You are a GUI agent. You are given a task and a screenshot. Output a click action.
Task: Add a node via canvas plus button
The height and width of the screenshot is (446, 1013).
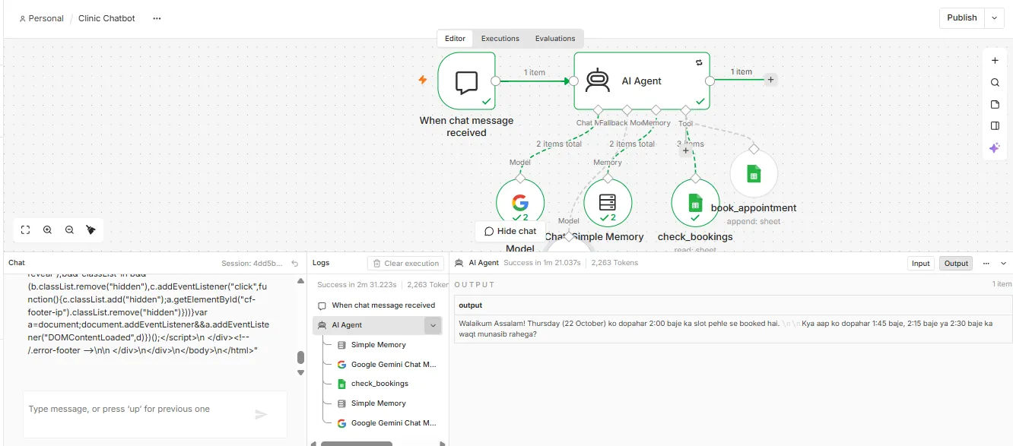tap(995, 61)
